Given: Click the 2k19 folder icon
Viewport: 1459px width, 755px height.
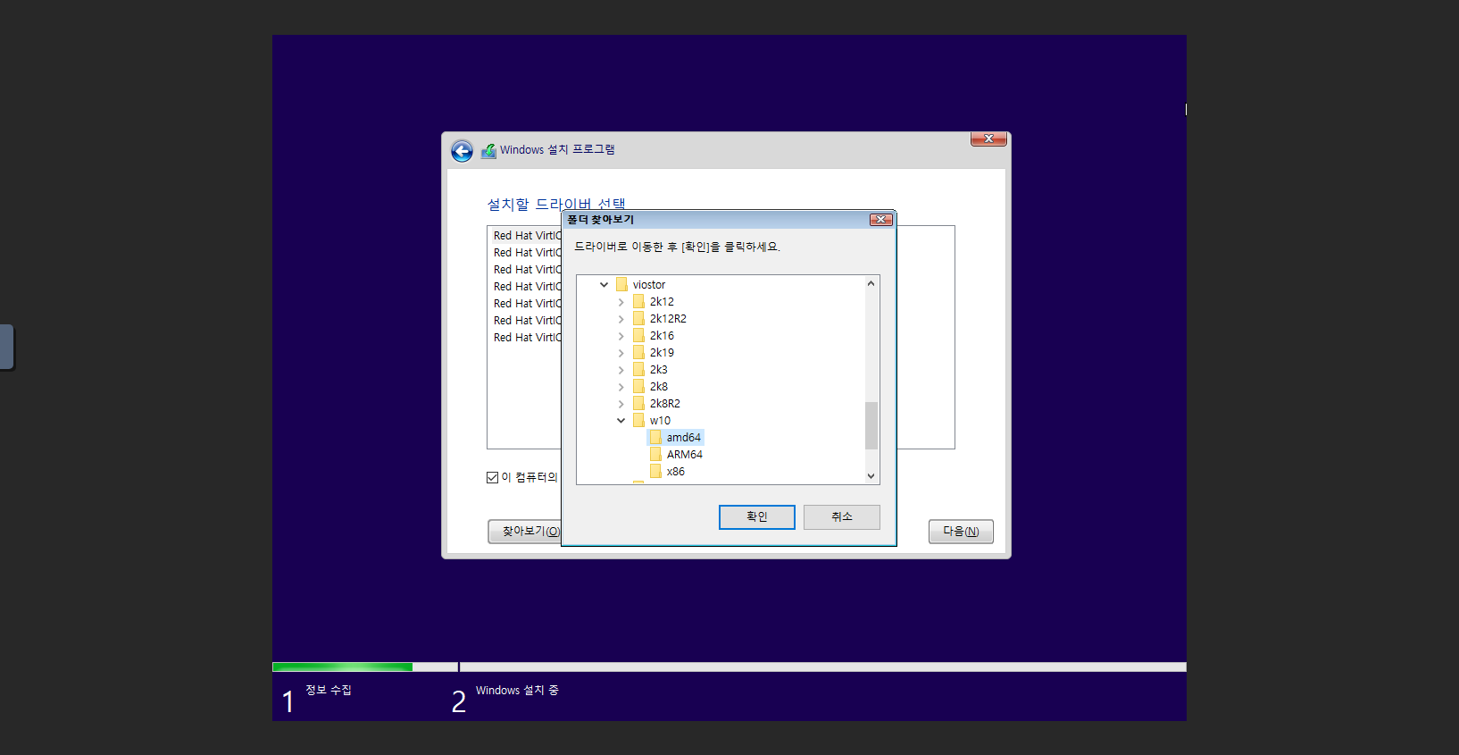Looking at the screenshot, I should tap(638, 353).
